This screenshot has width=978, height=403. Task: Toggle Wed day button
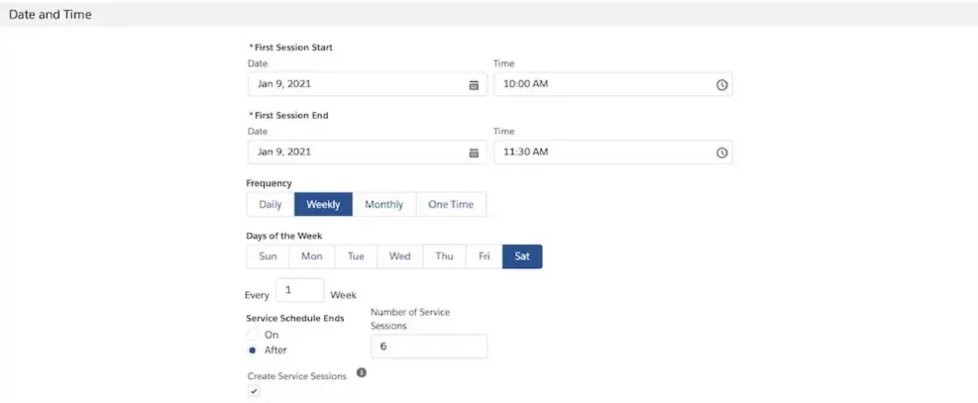(399, 256)
